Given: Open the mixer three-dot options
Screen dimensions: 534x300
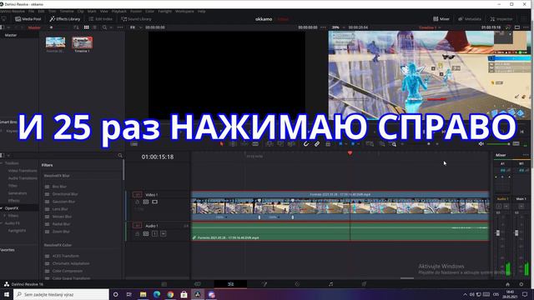Looking at the screenshot, I should tap(526, 155).
